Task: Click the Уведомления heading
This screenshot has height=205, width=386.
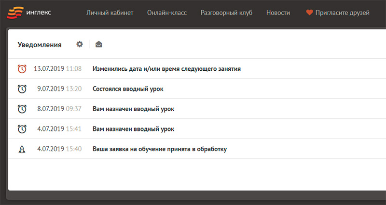Action: click(40, 45)
